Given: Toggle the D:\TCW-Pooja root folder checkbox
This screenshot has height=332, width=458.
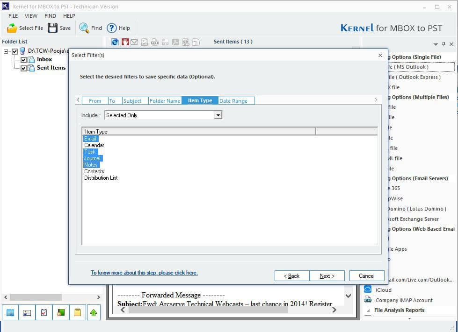Looking at the screenshot, I should (15, 51).
